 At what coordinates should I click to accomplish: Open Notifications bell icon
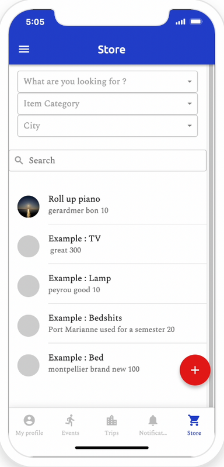click(153, 421)
